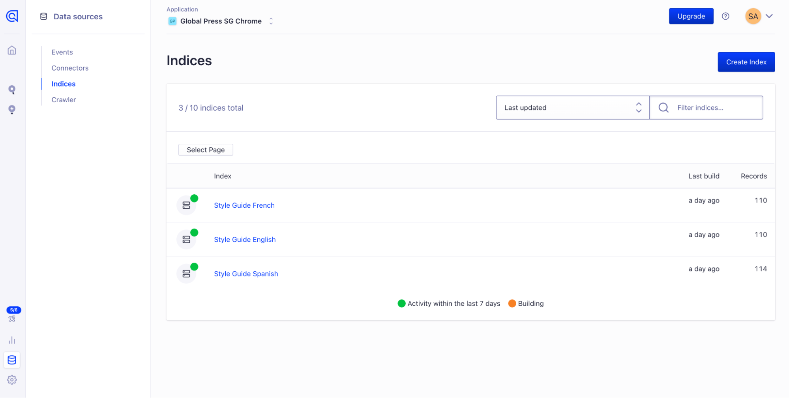Click the Algolia logo icon
Viewport: 789px width, 398px height.
(x=12, y=17)
